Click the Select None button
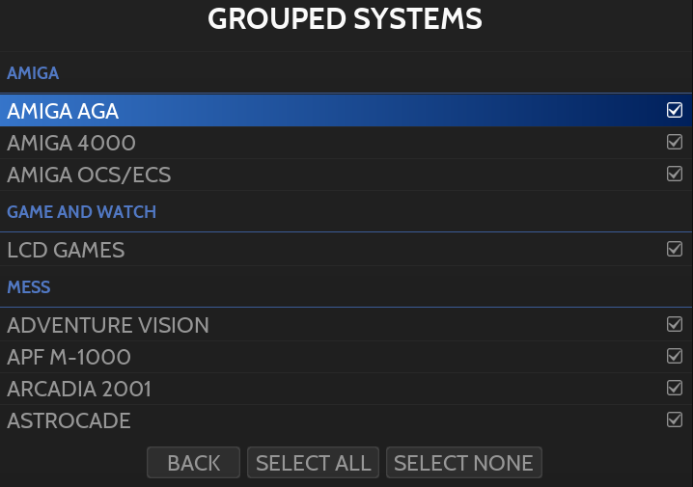Screen dimensions: 693x487 463,463
